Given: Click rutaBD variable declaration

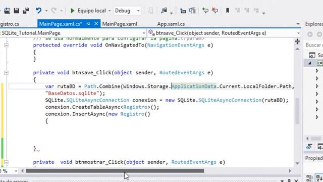Looking at the screenshot, I should pos(66,86).
